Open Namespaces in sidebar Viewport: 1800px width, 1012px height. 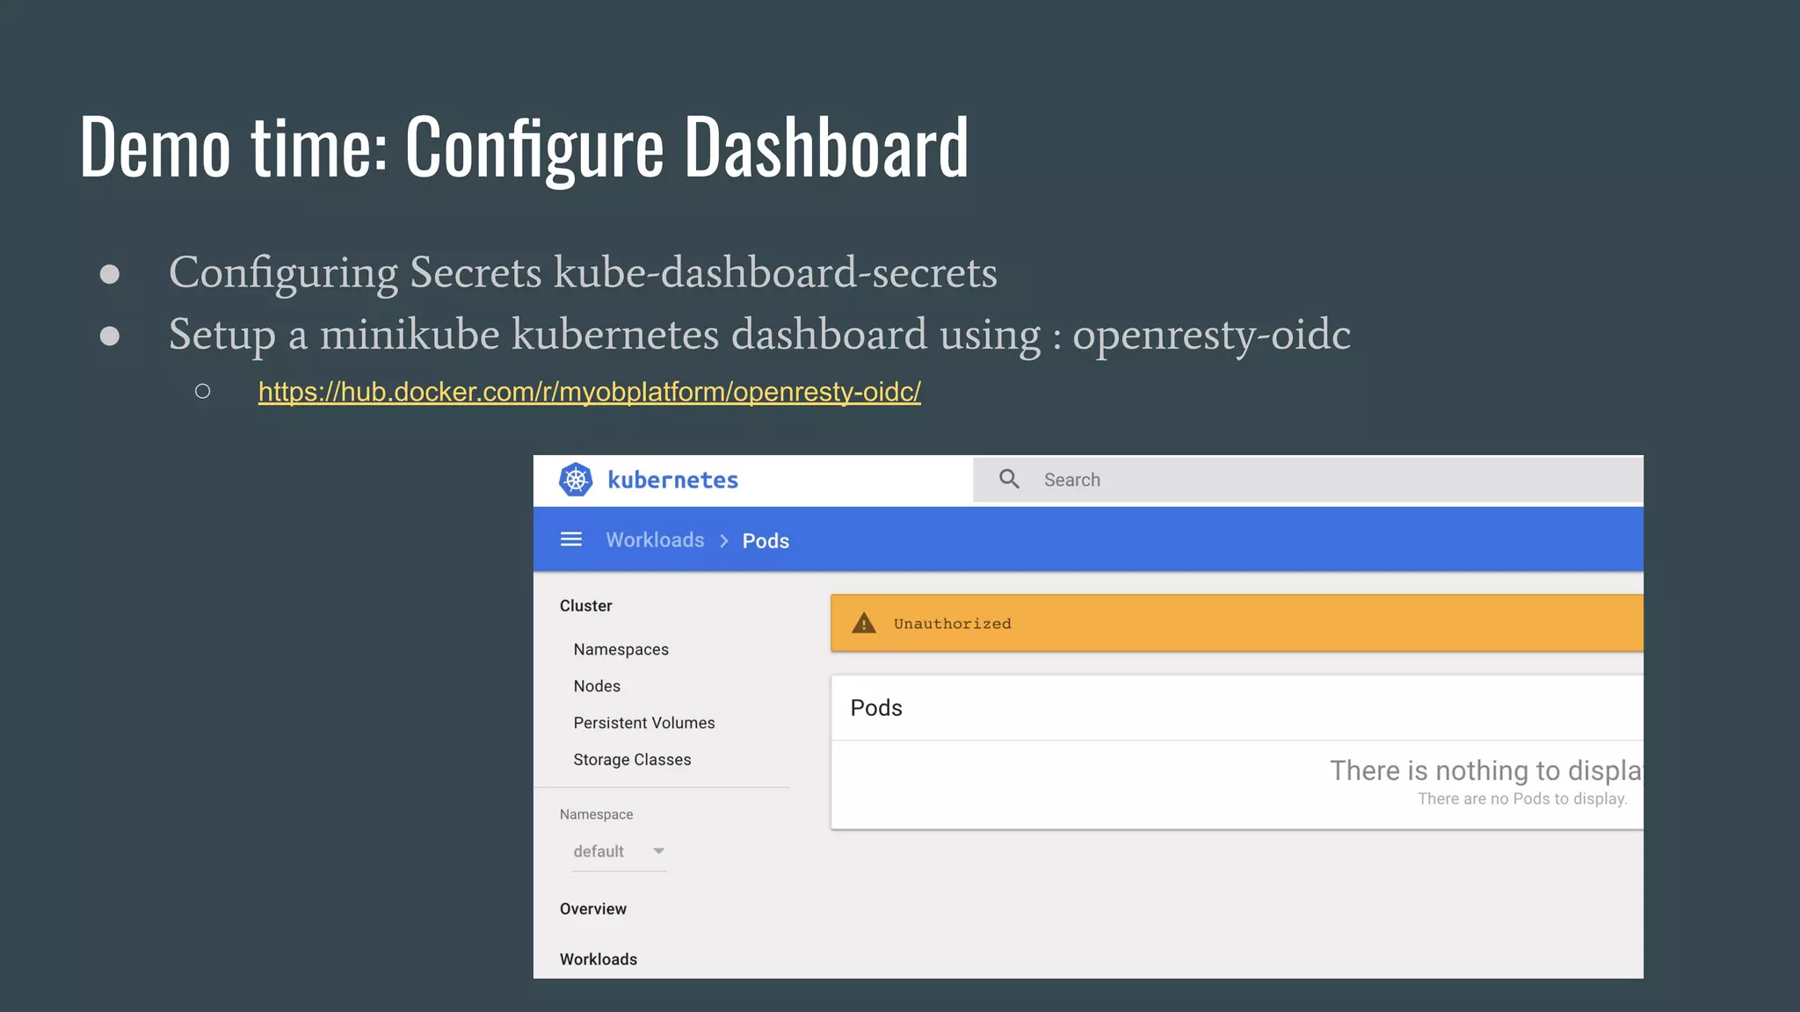621,649
